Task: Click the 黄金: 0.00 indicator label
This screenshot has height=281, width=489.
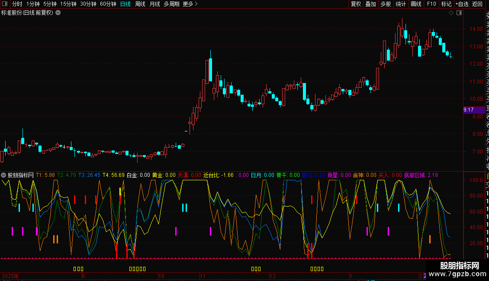Action: coord(164,175)
